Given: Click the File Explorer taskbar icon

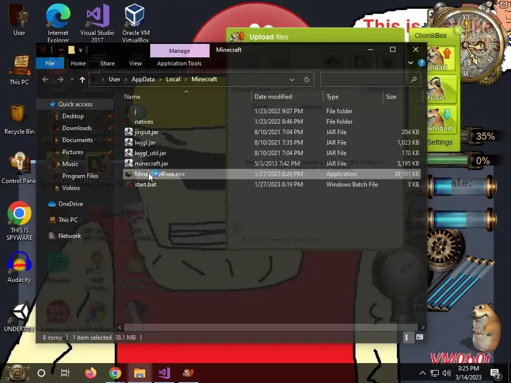Looking at the screenshot, I should coord(140,373).
